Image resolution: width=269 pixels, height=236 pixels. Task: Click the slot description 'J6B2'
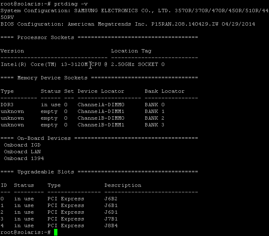(x=111, y=199)
